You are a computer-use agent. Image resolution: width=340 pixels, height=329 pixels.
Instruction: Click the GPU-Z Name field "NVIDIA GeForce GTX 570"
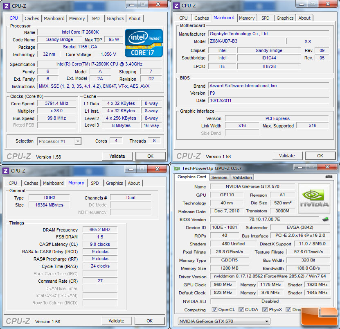pyautogui.click(x=252, y=186)
